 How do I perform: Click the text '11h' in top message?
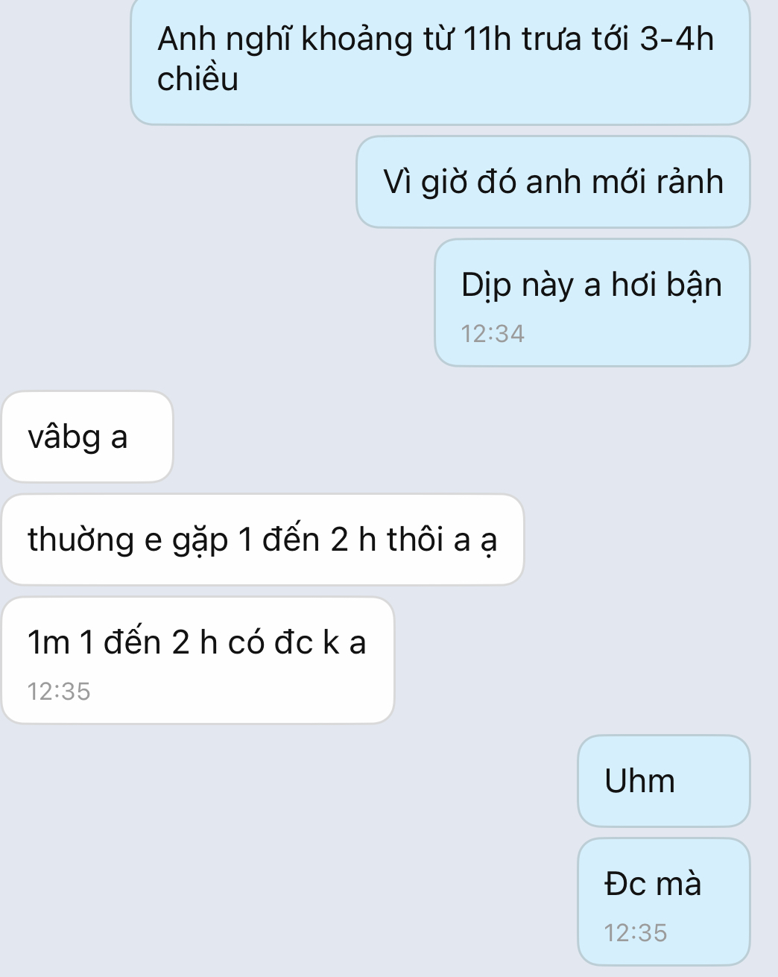[x=487, y=39]
